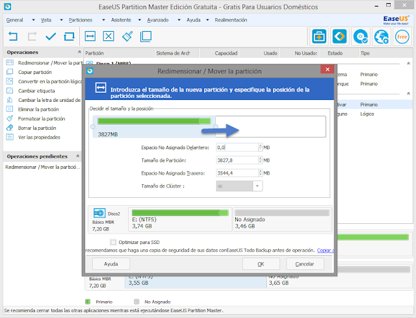Screen dimensions: 416x318
Task: Open the Vista menu
Action: pos(46,20)
